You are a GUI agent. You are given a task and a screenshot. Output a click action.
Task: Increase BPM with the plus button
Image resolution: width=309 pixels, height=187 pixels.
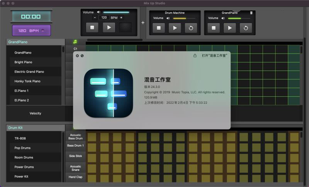click(x=121, y=17)
